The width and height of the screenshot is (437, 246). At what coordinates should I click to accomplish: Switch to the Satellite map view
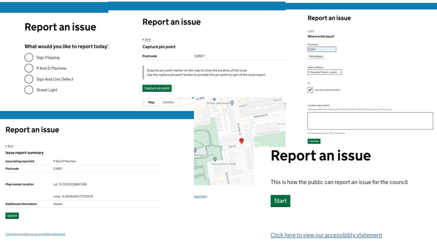click(168, 102)
